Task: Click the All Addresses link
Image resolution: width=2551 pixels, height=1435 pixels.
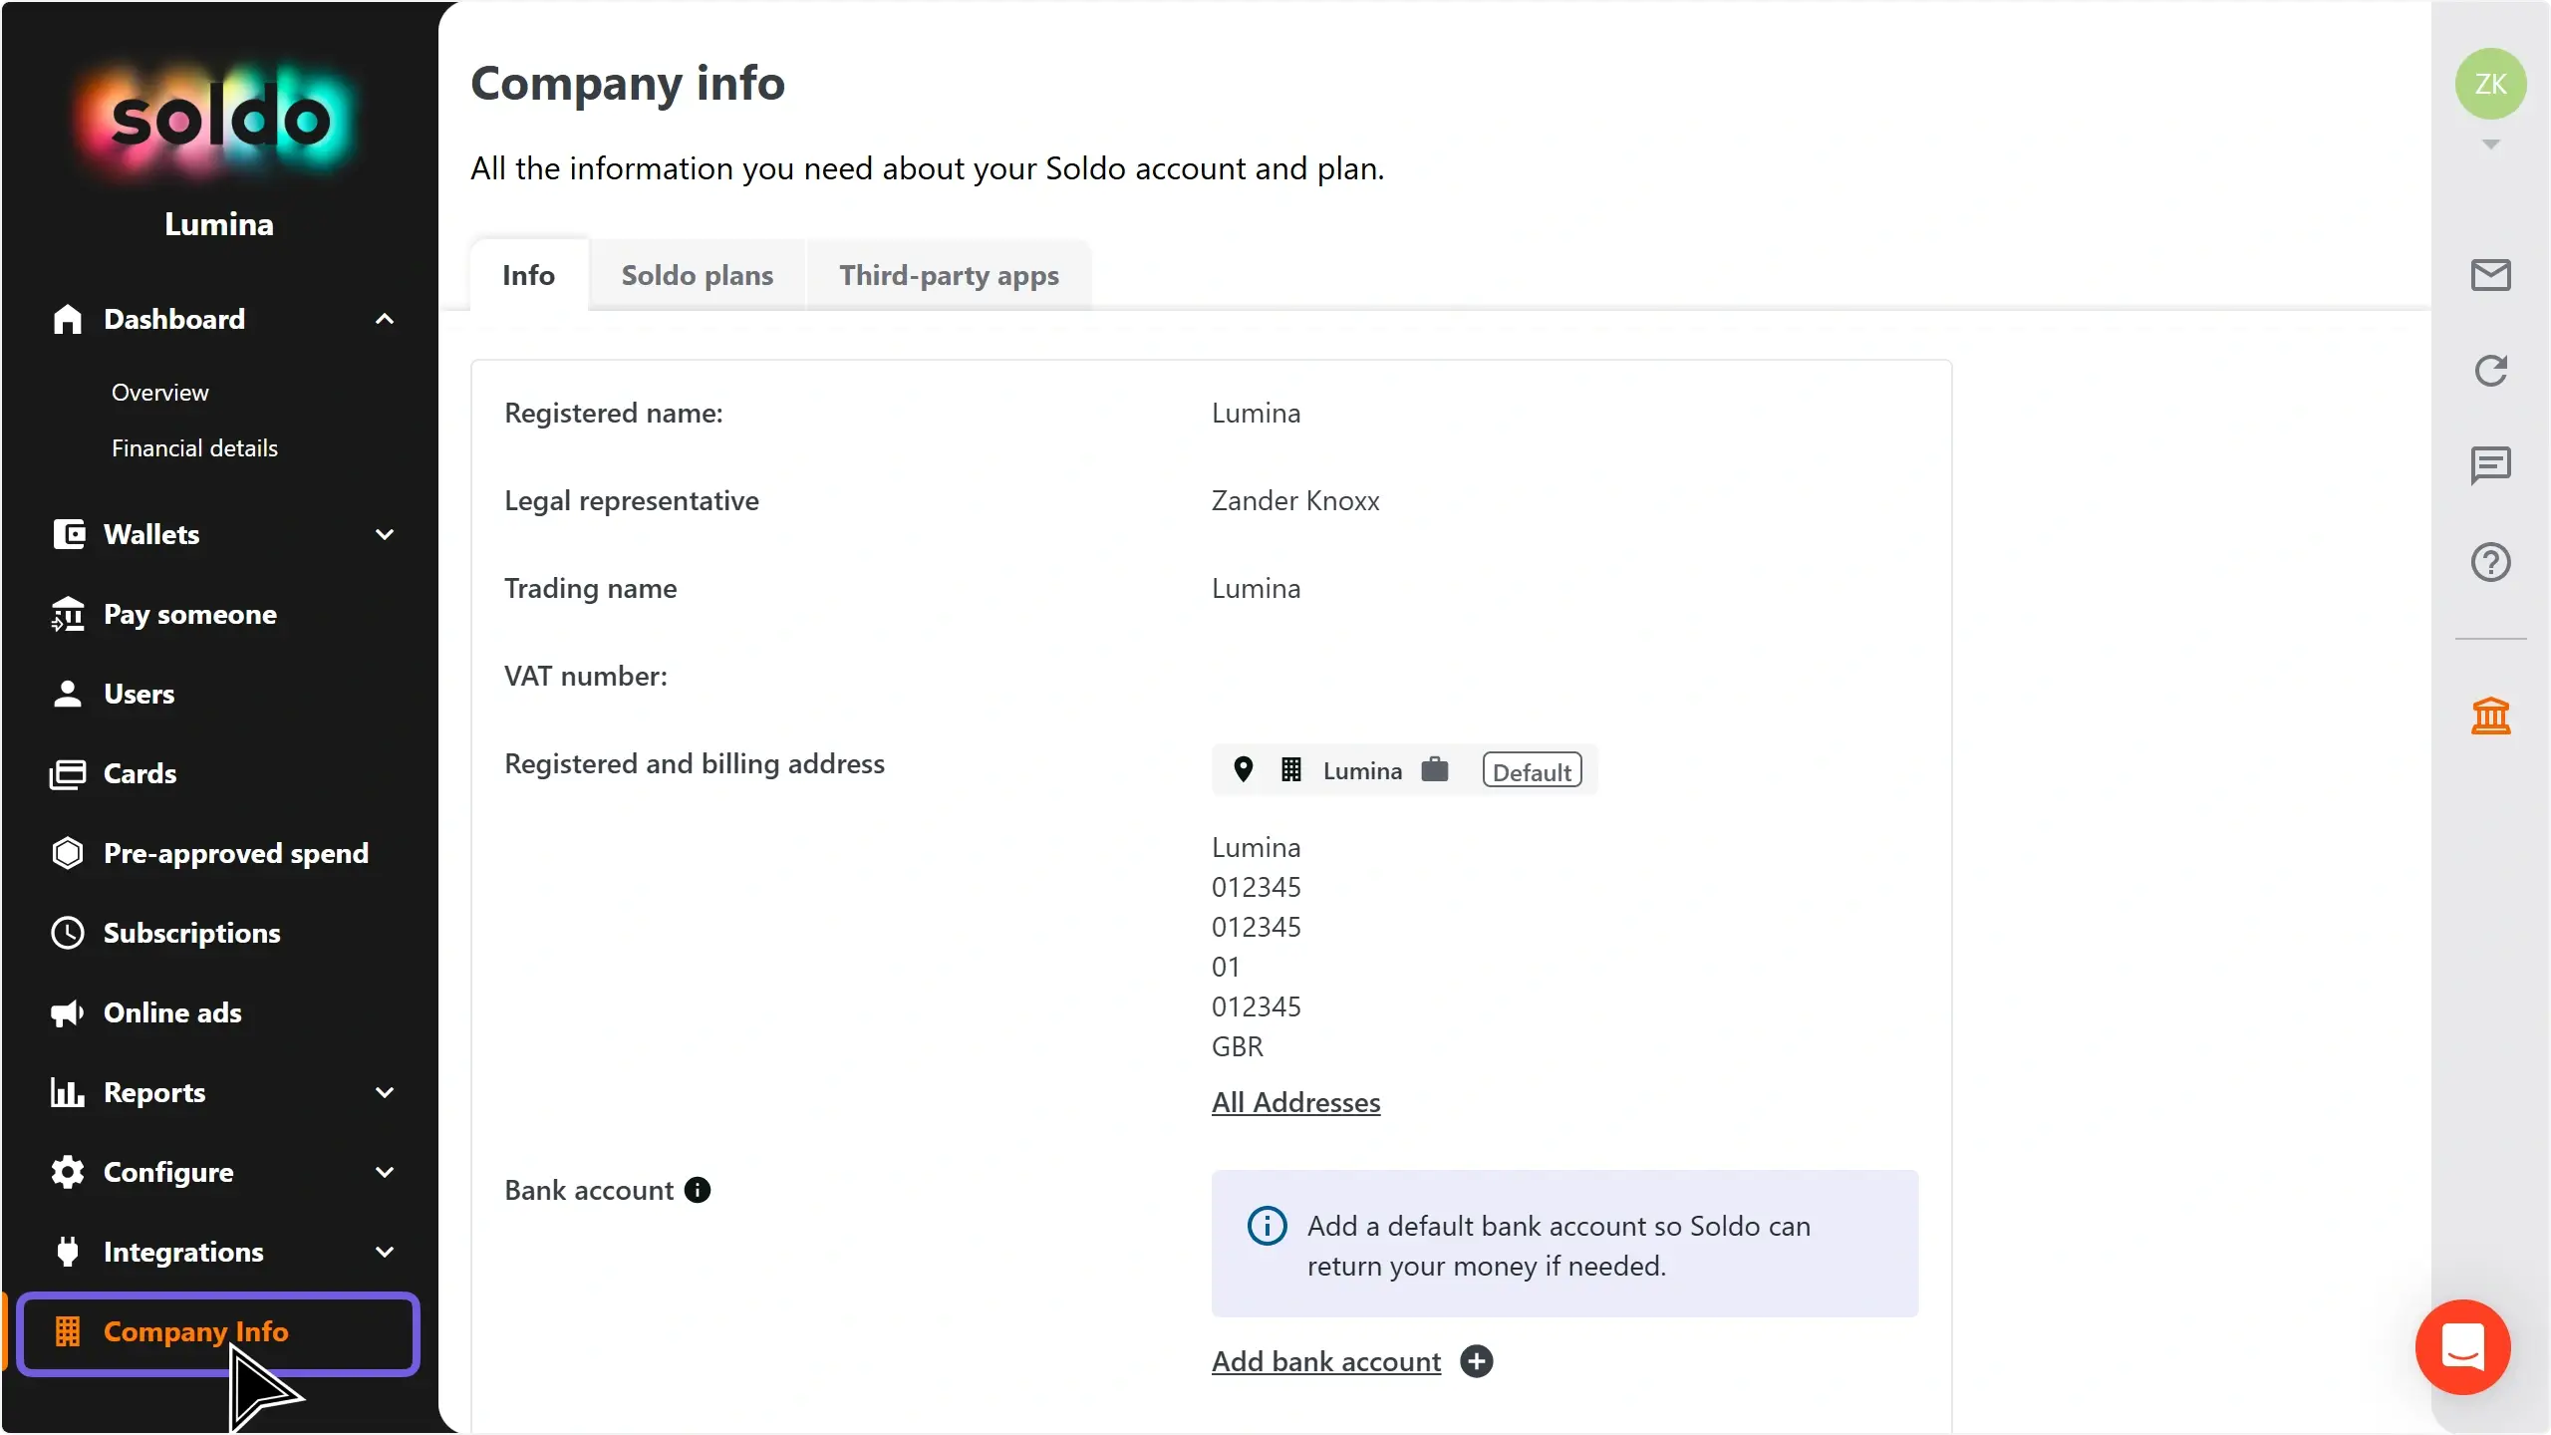Action: [1295, 1102]
